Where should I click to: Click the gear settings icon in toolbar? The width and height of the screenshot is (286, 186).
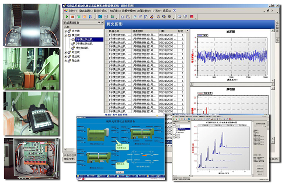(158, 17)
